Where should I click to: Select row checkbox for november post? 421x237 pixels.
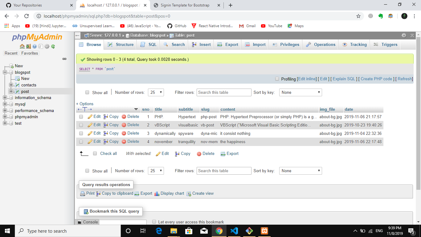click(81, 142)
